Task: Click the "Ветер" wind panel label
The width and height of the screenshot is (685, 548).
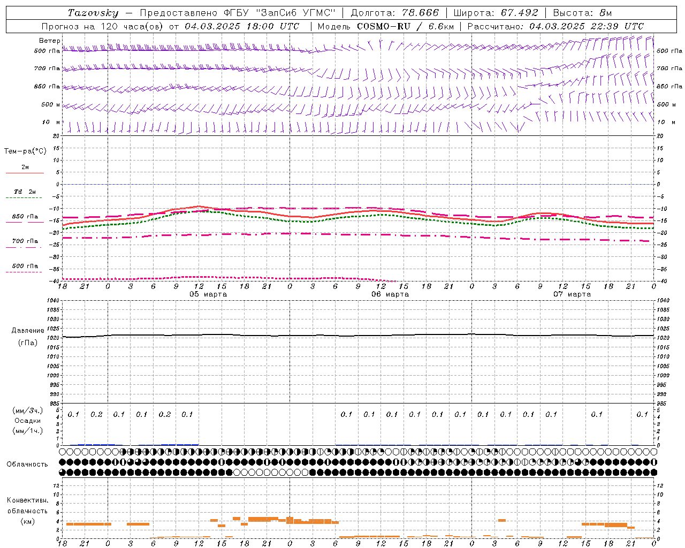Action: [x=50, y=41]
